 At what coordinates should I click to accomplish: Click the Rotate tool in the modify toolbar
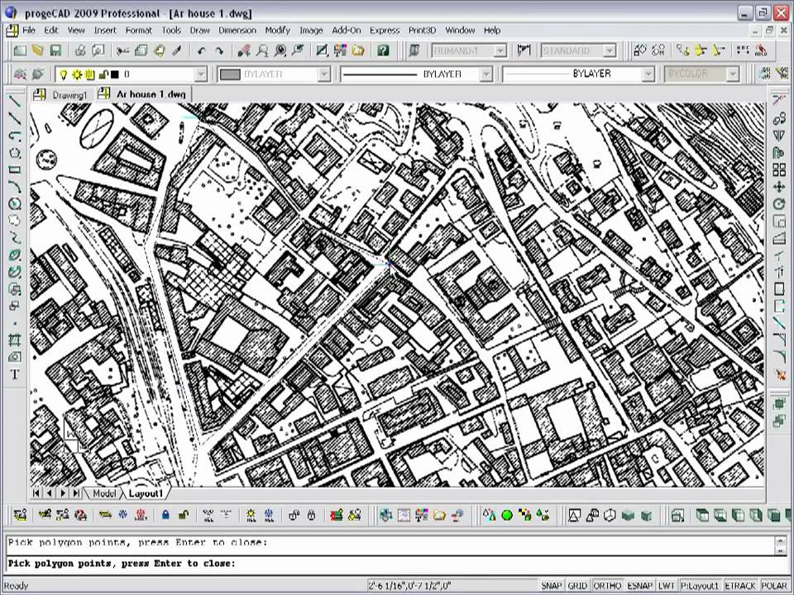(779, 204)
